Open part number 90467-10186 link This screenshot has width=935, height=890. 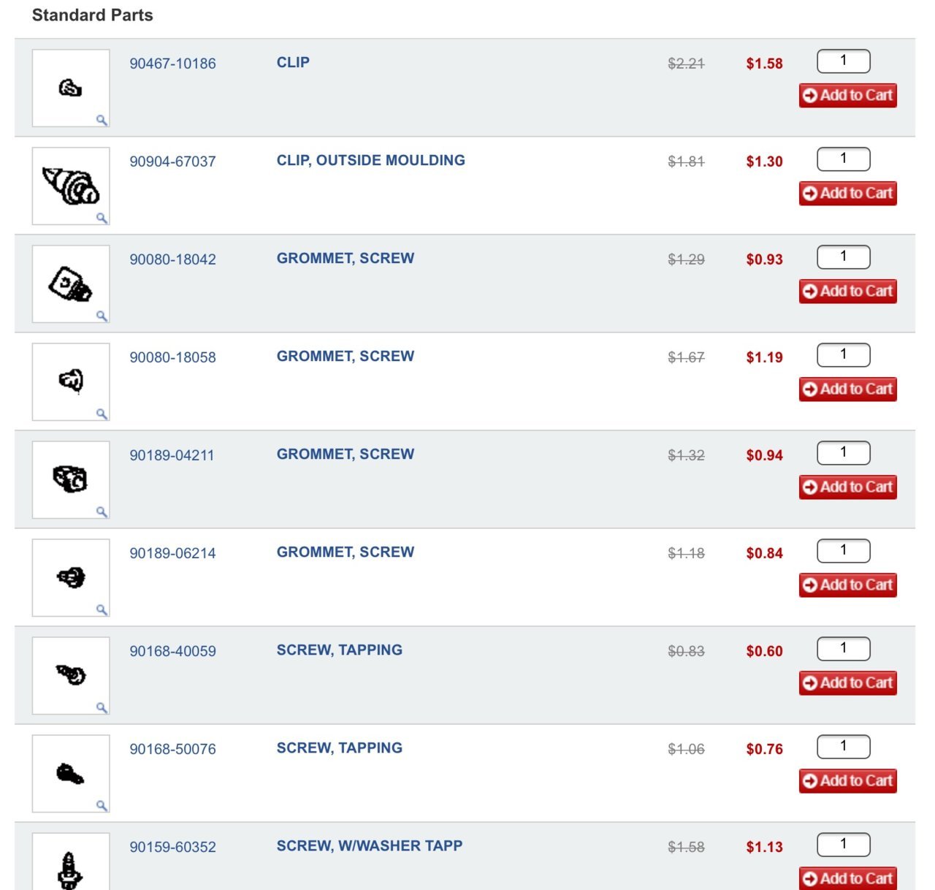click(x=172, y=64)
